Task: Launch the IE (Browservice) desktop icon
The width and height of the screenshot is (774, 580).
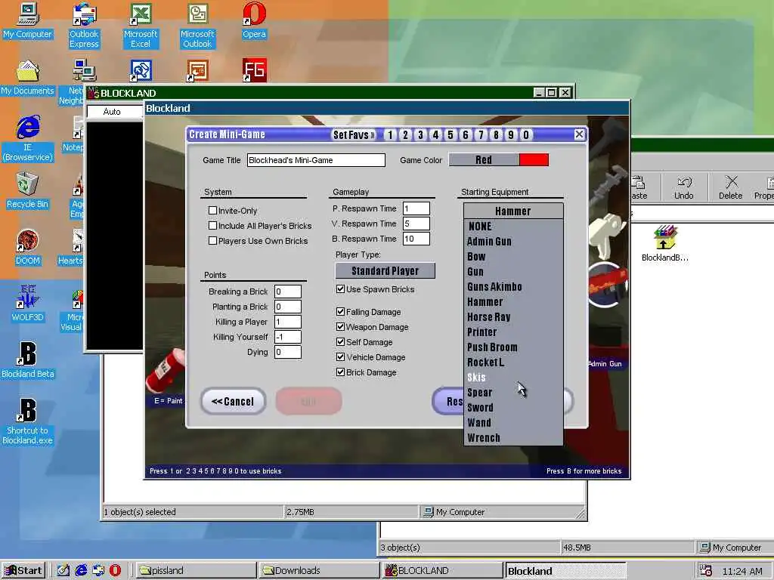Action: point(28,138)
